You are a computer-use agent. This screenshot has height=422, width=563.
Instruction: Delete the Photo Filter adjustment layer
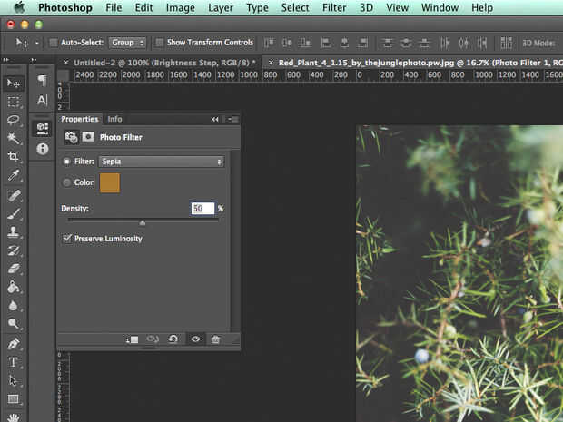tap(215, 339)
